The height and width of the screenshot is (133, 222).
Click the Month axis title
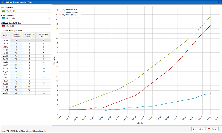(x=140, y=123)
